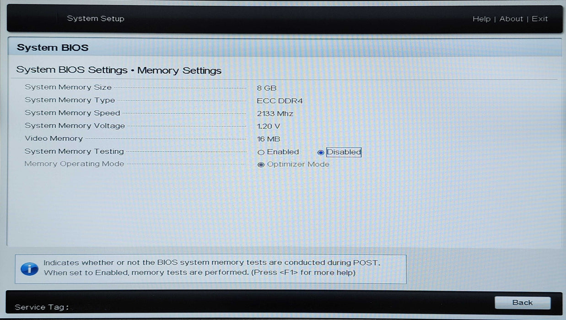This screenshot has height=320, width=566.
Task: Open the Help menu
Action: coord(481,19)
